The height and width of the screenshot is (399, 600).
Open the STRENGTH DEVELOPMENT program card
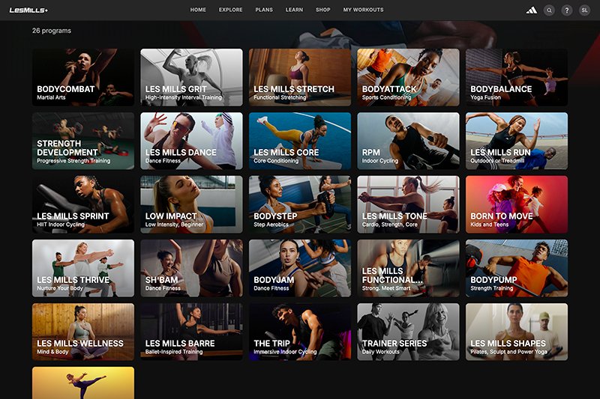83,141
